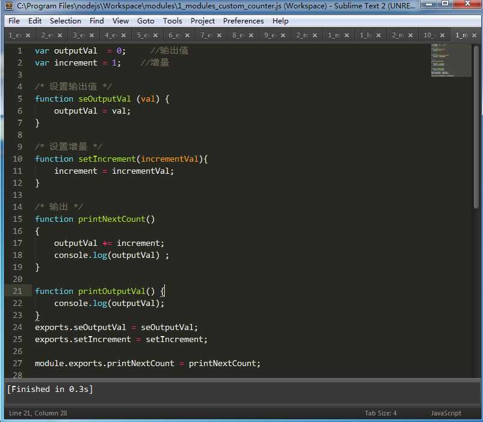Click the '/* 设置增量 */' comment

tap(69, 147)
